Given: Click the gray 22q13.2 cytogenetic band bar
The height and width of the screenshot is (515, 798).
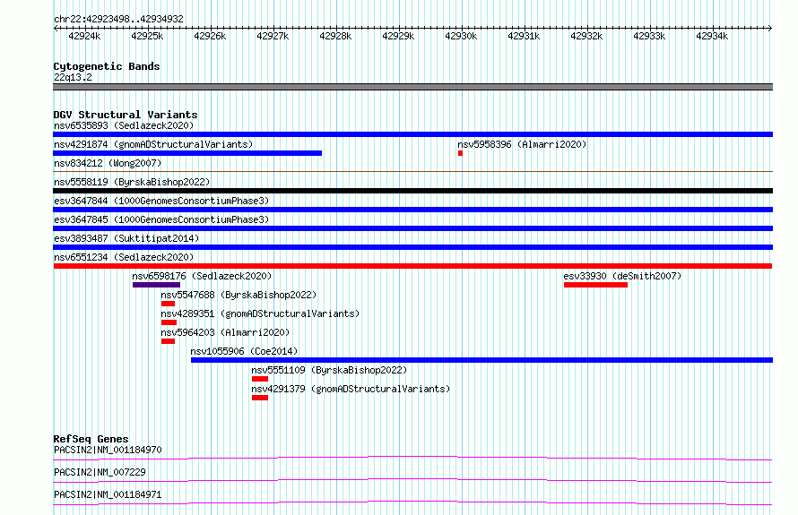Looking at the screenshot, I should [x=412, y=87].
